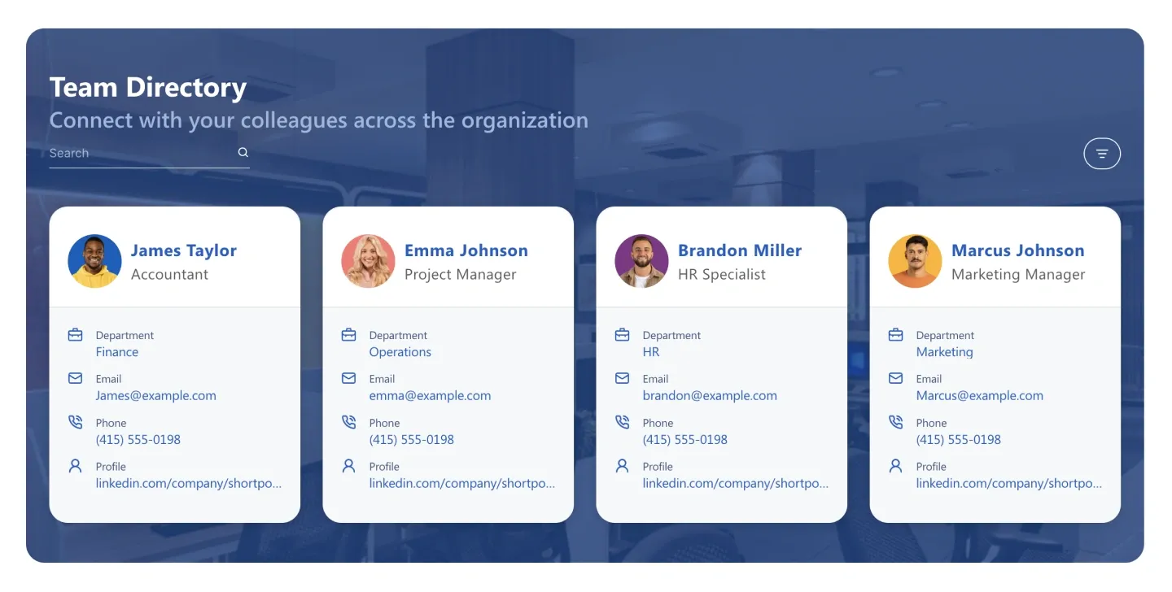
Task: Click the Finance department value
Action: point(117,352)
